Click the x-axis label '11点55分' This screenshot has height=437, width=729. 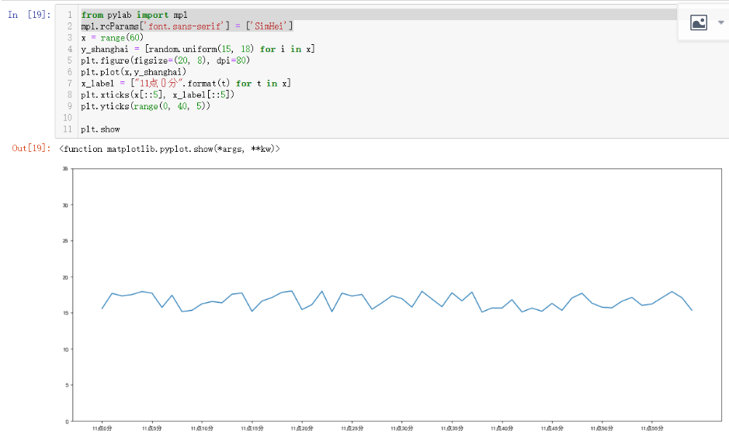652,428
